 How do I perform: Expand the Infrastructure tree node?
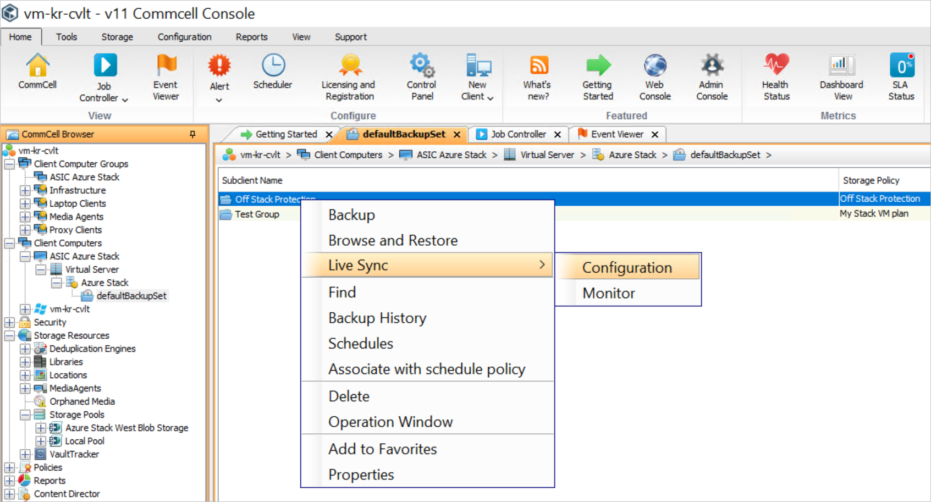25,190
